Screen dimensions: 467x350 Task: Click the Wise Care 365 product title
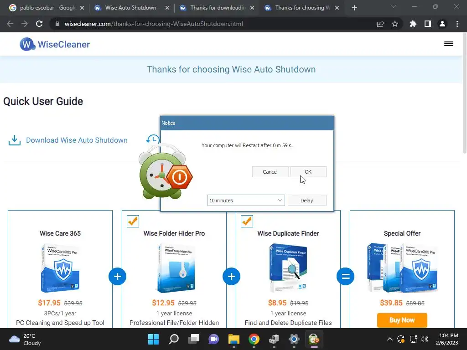tap(60, 234)
